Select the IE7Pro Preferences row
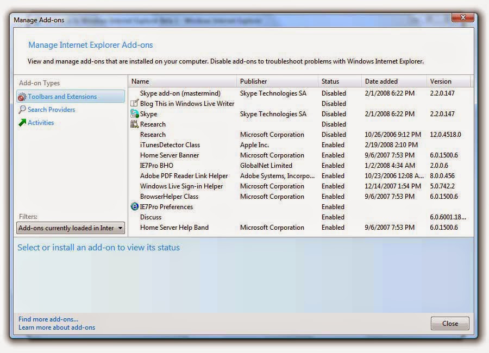Viewport: 489px width, 353px height. 299,206
